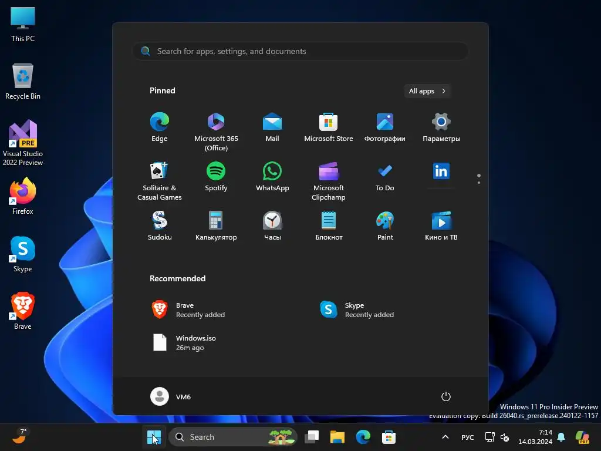Open Microsoft Store from the taskbar
The height and width of the screenshot is (451, 601).
click(389, 437)
